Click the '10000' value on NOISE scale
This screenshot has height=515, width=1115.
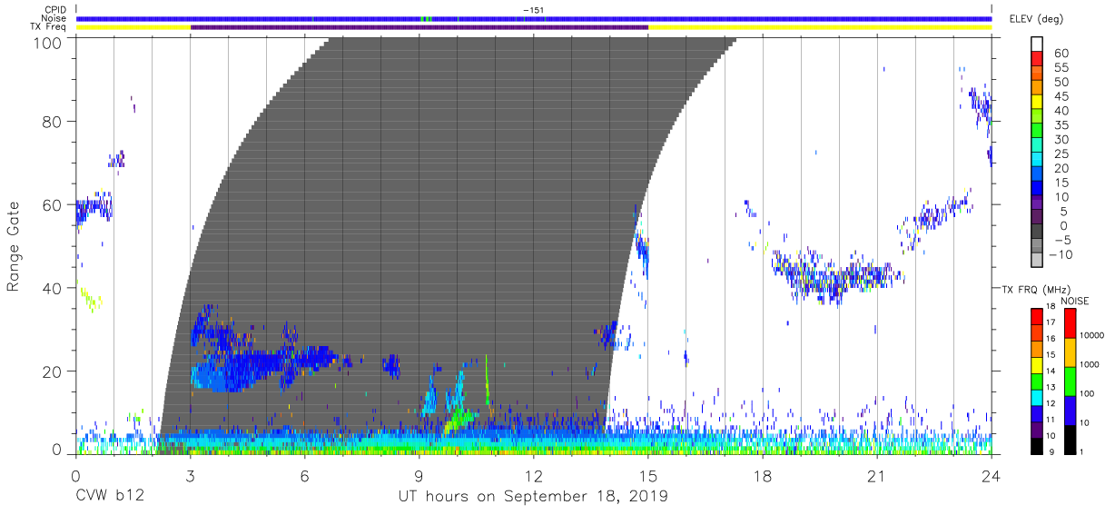[1094, 335]
